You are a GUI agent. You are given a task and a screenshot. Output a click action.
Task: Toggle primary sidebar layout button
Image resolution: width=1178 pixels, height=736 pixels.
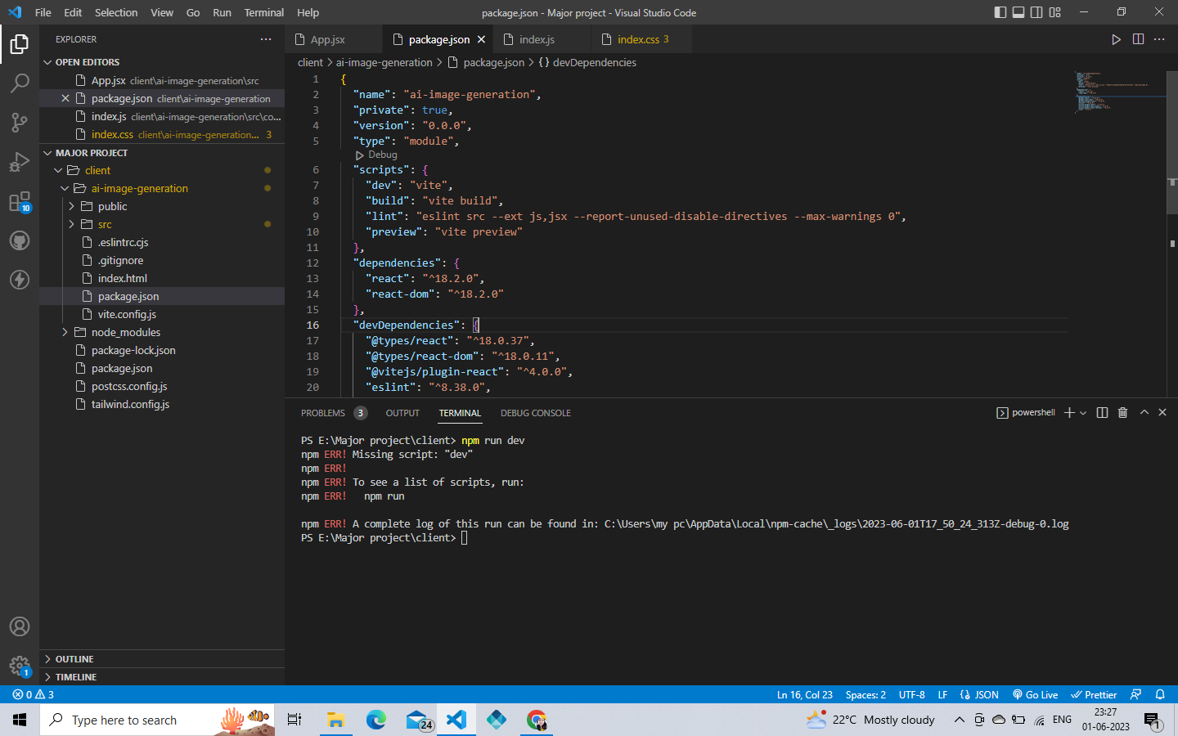click(x=1000, y=12)
